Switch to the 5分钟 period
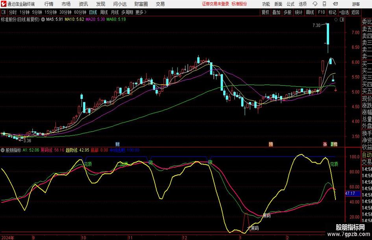Screen dimensions: 372x240 click(x=37, y=12)
